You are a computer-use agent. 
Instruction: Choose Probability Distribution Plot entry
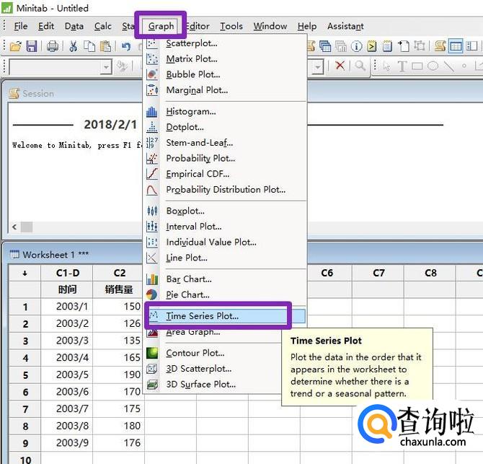[225, 190]
